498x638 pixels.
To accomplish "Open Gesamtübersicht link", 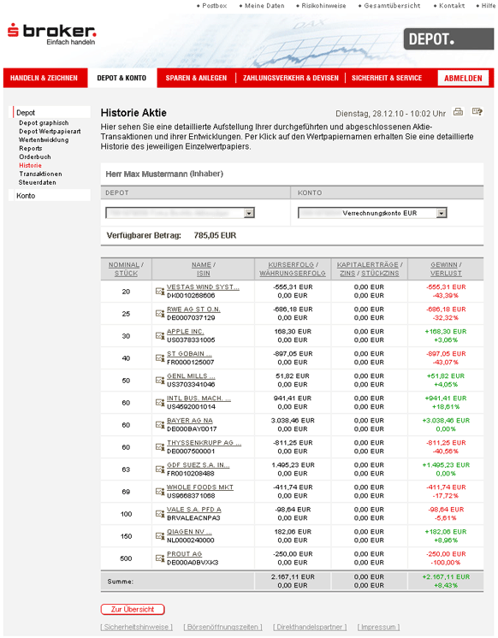I will 392,6.
